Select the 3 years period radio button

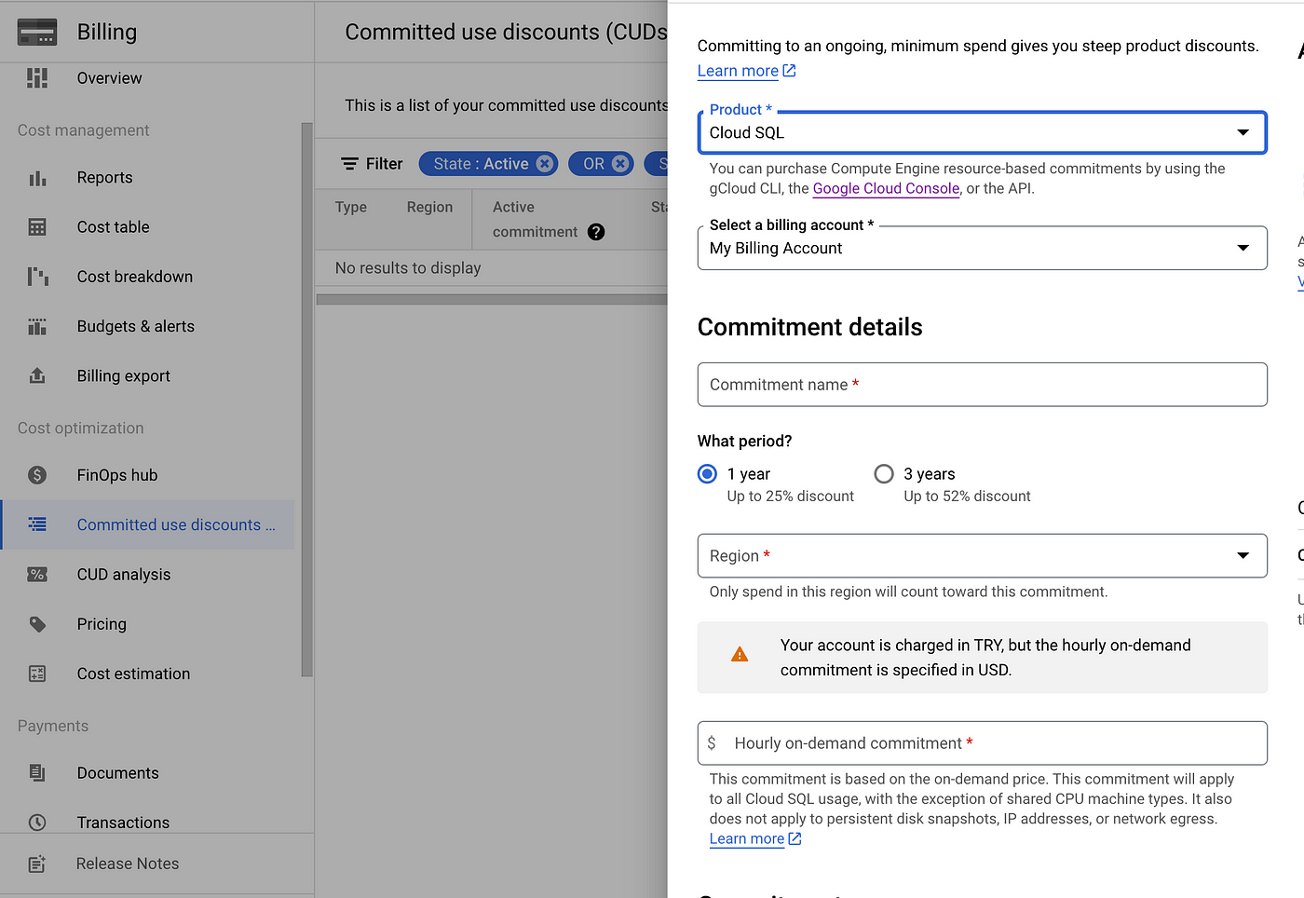click(x=884, y=474)
